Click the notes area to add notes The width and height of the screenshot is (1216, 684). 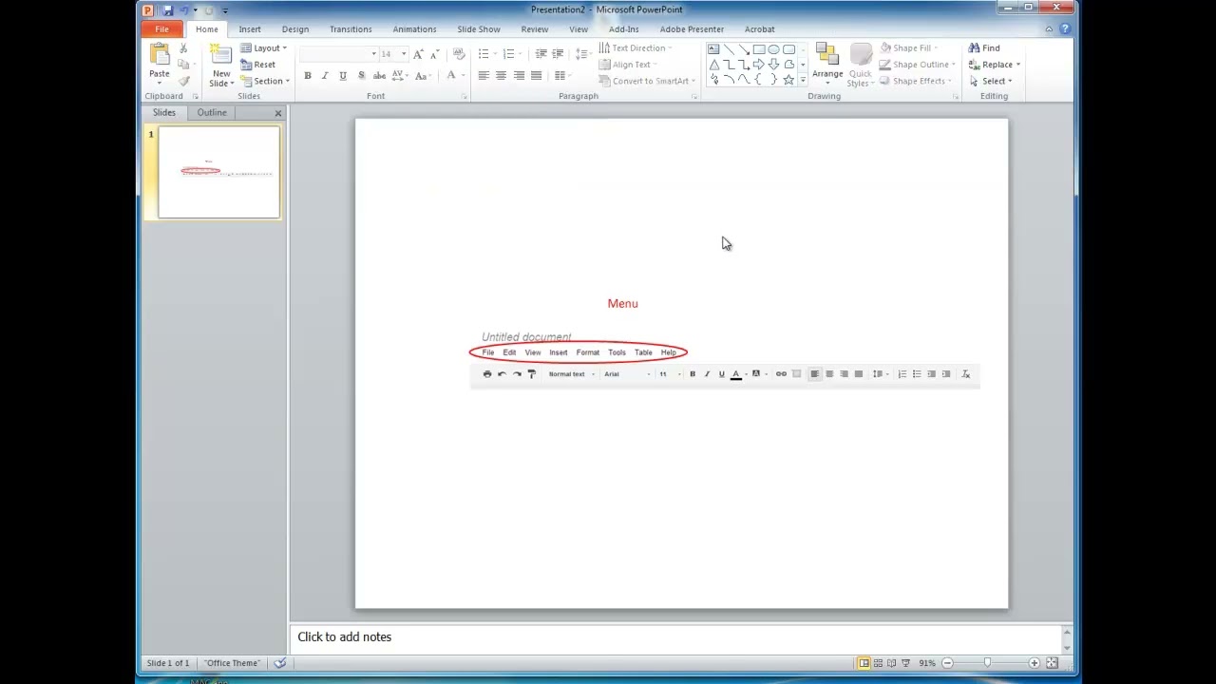(674, 637)
